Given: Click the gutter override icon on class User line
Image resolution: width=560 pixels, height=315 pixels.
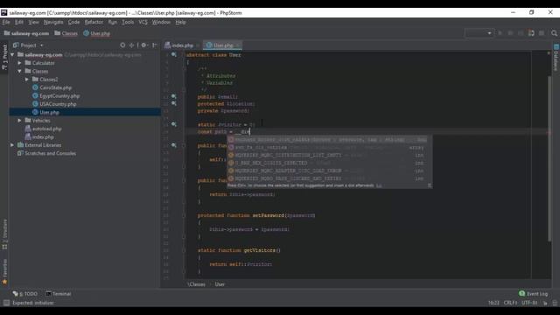Looking at the screenshot, I should coord(174,54).
